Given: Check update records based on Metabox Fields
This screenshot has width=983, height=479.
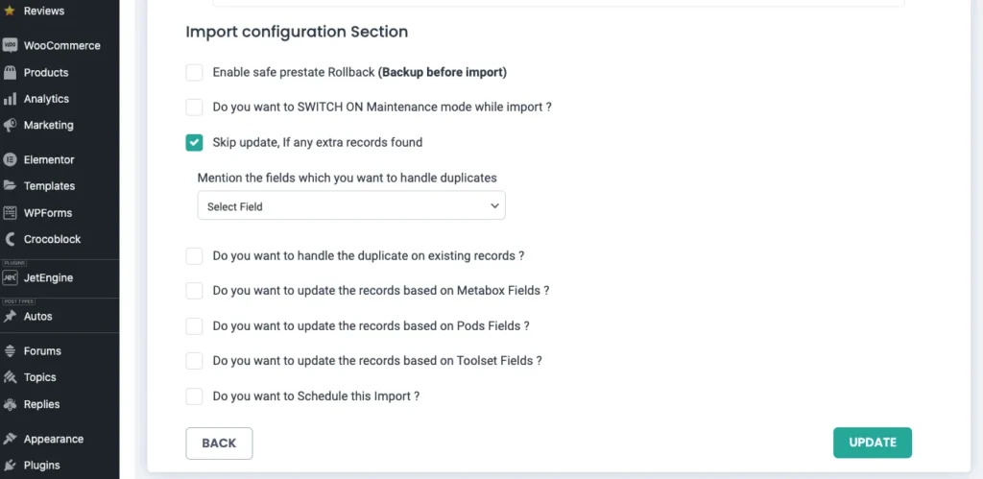Looking at the screenshot, I should pyautogui.click(x=195, y=290).
